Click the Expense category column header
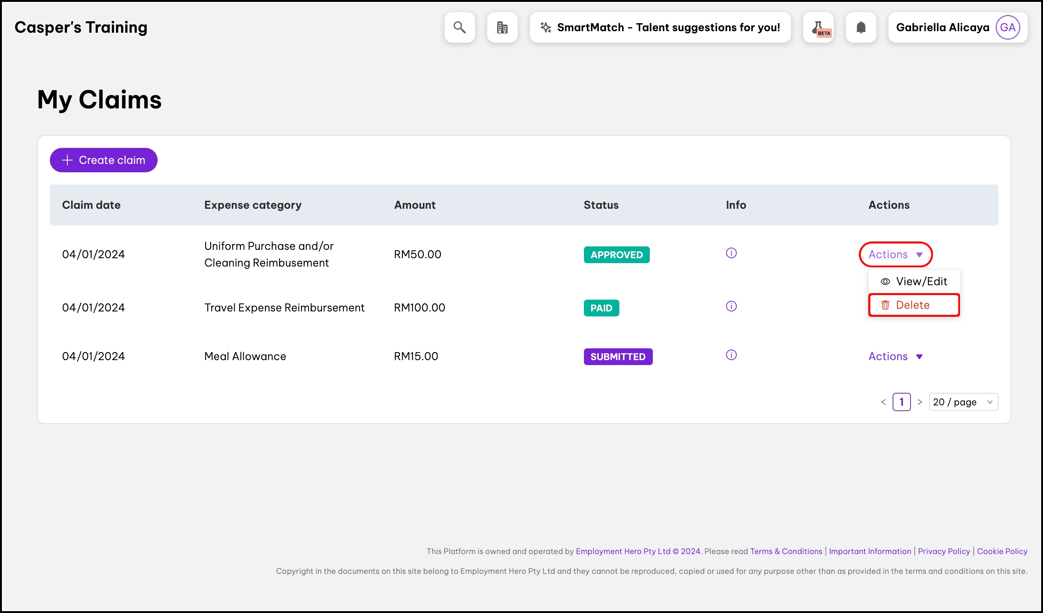 (253, 205)
